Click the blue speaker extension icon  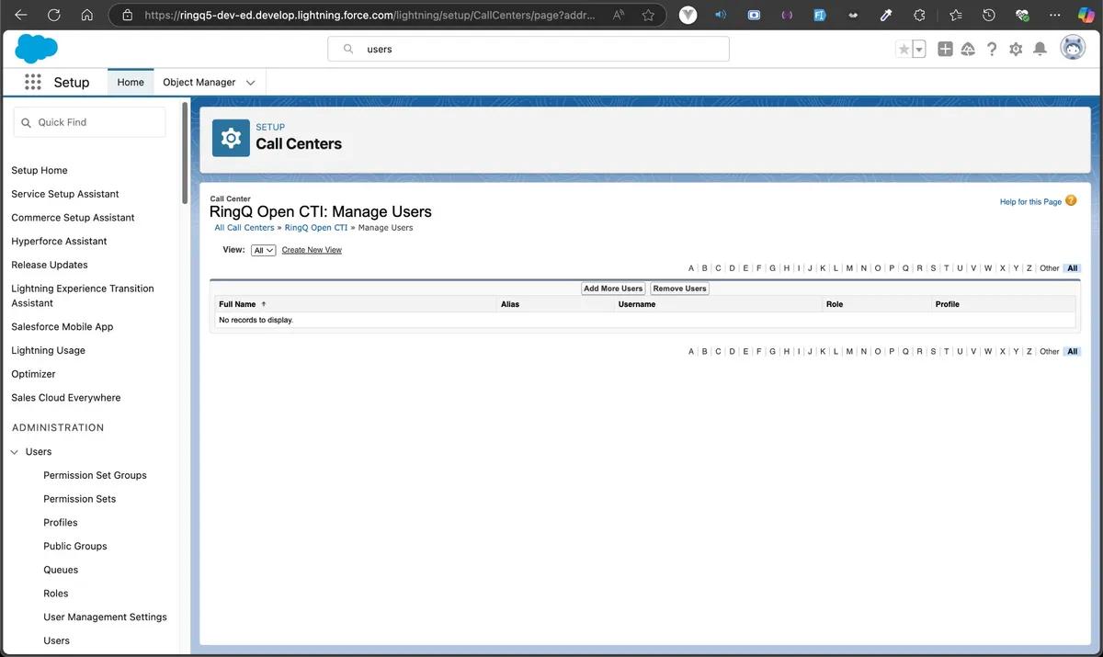coord(721,15)
